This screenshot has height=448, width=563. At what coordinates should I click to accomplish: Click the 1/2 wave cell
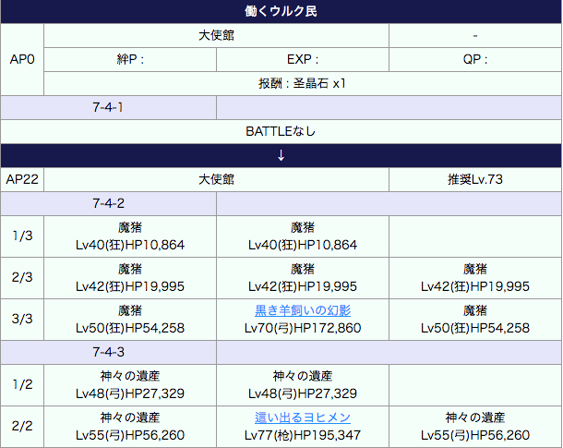[x=22, y=384]
